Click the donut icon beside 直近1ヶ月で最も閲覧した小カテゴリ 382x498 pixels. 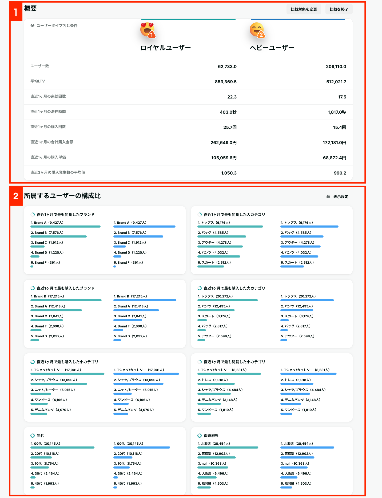click(x=200, y=362)
